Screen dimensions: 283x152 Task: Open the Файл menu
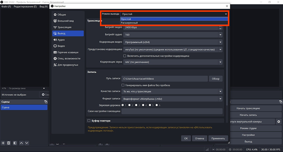tap(6, 6)
